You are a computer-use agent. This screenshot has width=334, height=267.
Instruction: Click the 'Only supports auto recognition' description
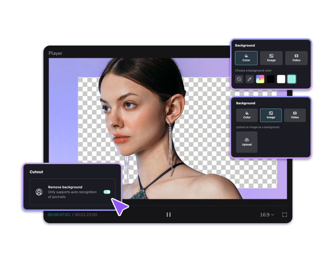point(72,195)
